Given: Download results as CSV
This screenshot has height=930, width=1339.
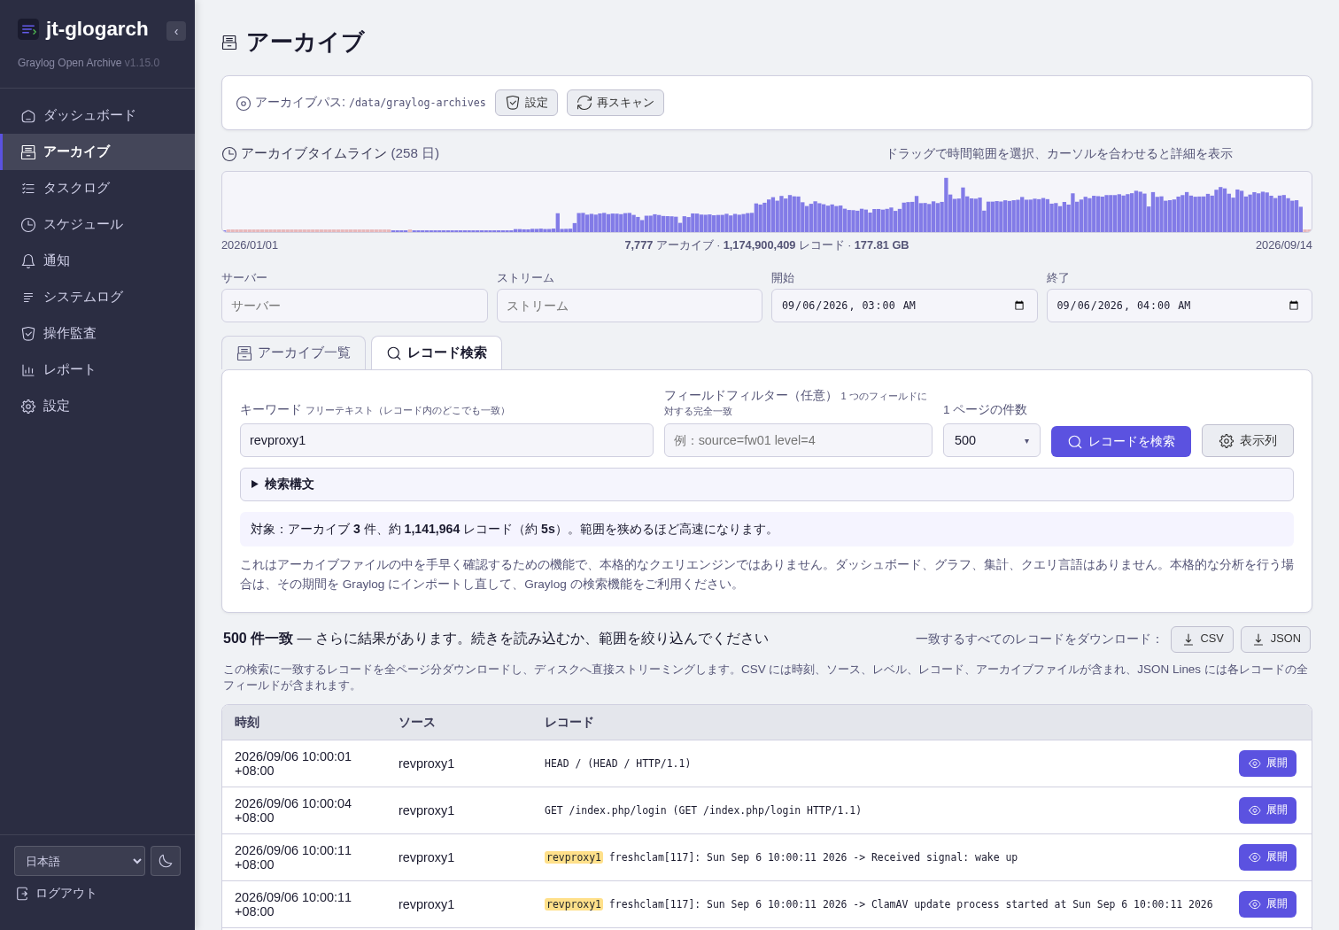Looking at the screenshot, I should point(1202,639).
